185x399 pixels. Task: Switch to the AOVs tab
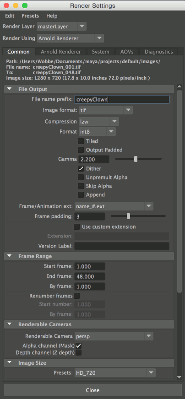127,52
